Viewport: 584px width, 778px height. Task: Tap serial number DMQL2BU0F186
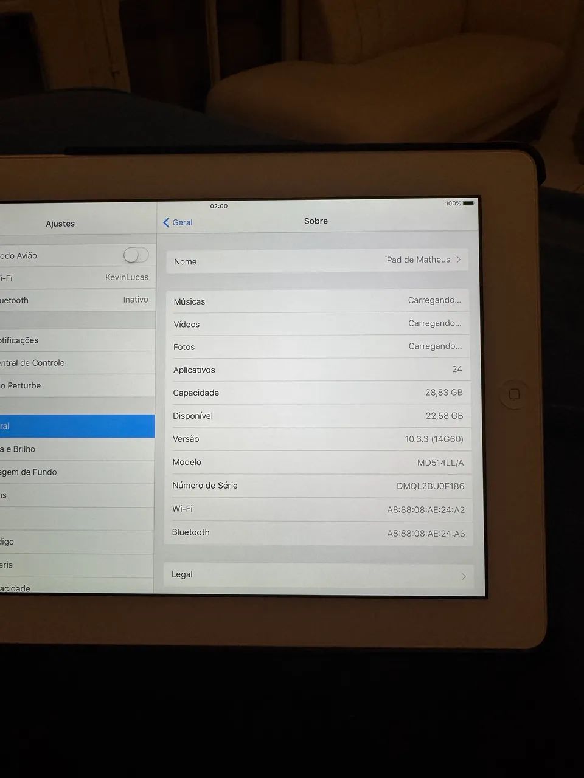pyautogui.click(x=431, y=486)
